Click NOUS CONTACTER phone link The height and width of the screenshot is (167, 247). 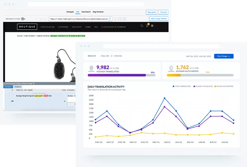[114, 27]
